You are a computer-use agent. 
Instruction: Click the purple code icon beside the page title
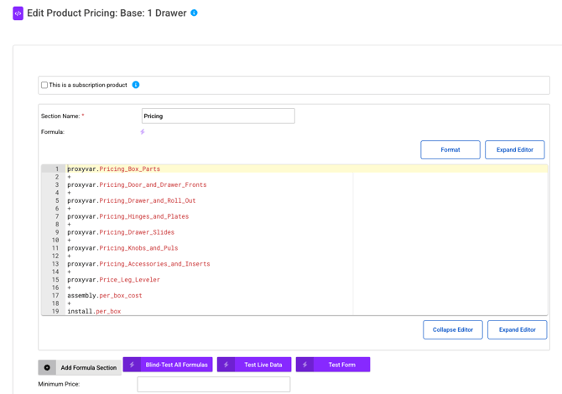18,13
